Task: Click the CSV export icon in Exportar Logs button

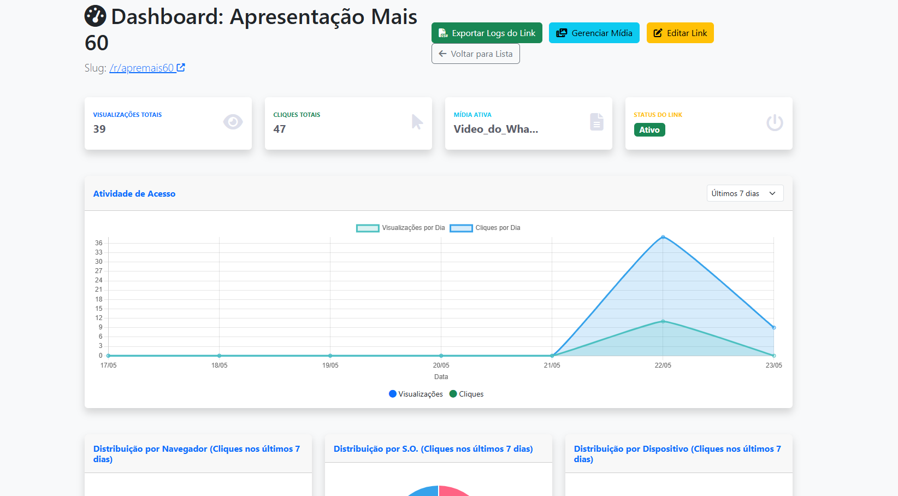Action: 444,33
